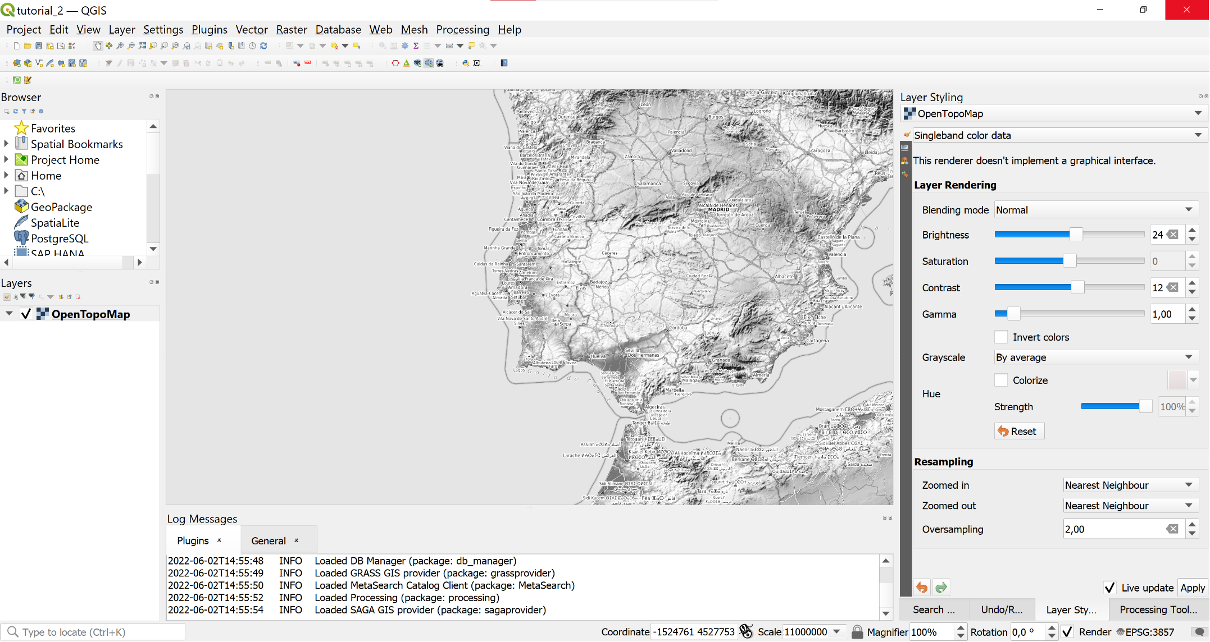The width and height of the screenshot is (1210, 642).
Task: Open layer styling brush icon in Layers panel
Action: tap(7, 297)
